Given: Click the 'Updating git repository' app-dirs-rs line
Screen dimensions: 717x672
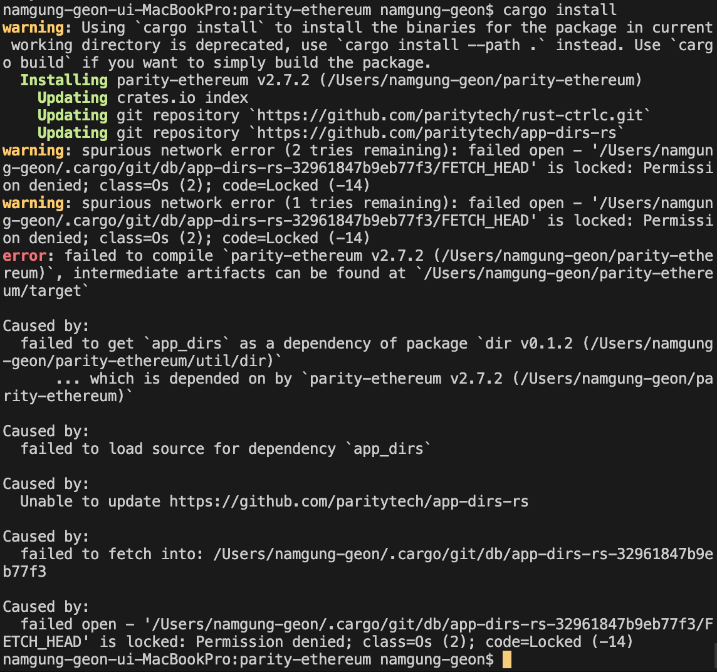Looking at the screenshot, I should 331,133.
